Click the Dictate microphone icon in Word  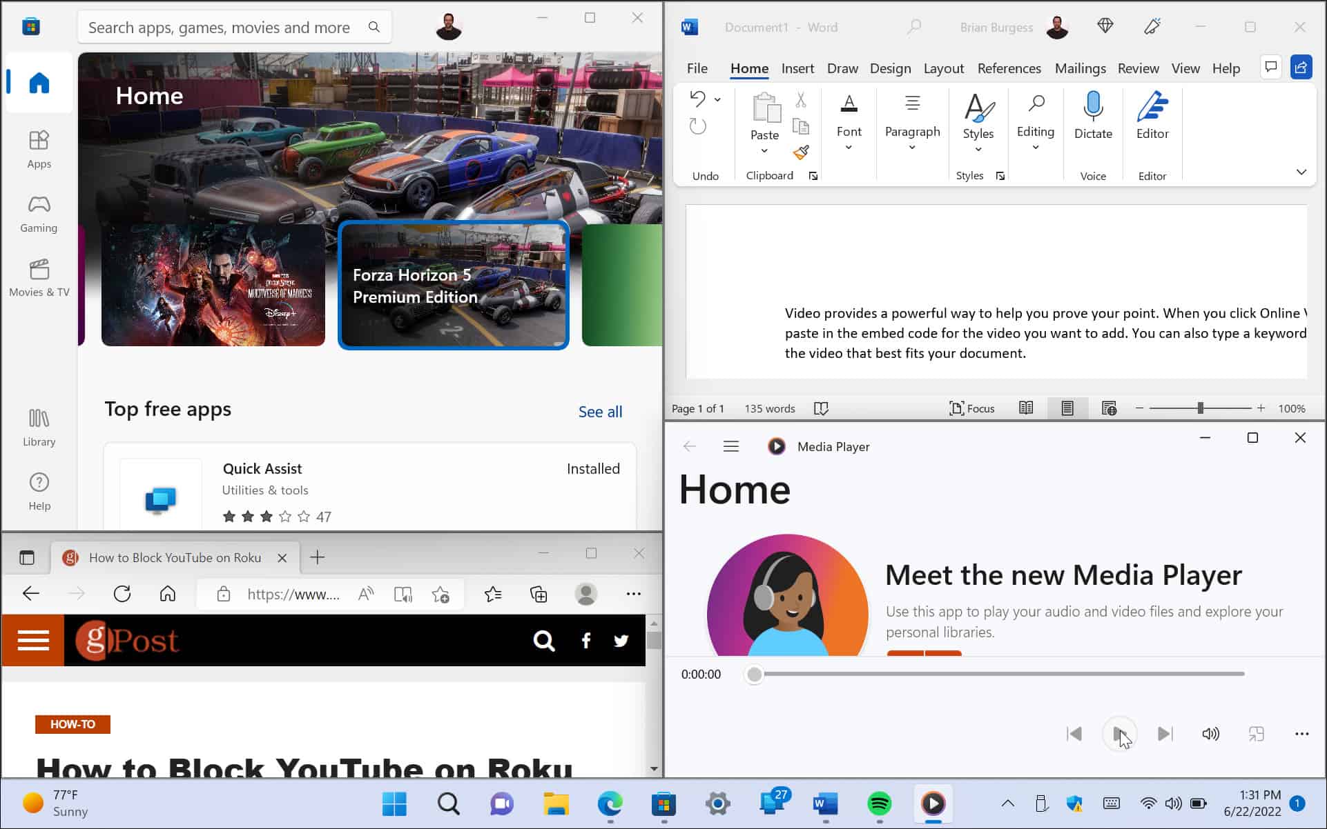1093,108
